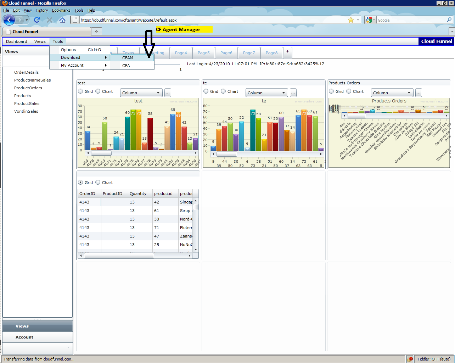Select Grid radio above the OrderID table

[80, 183]
